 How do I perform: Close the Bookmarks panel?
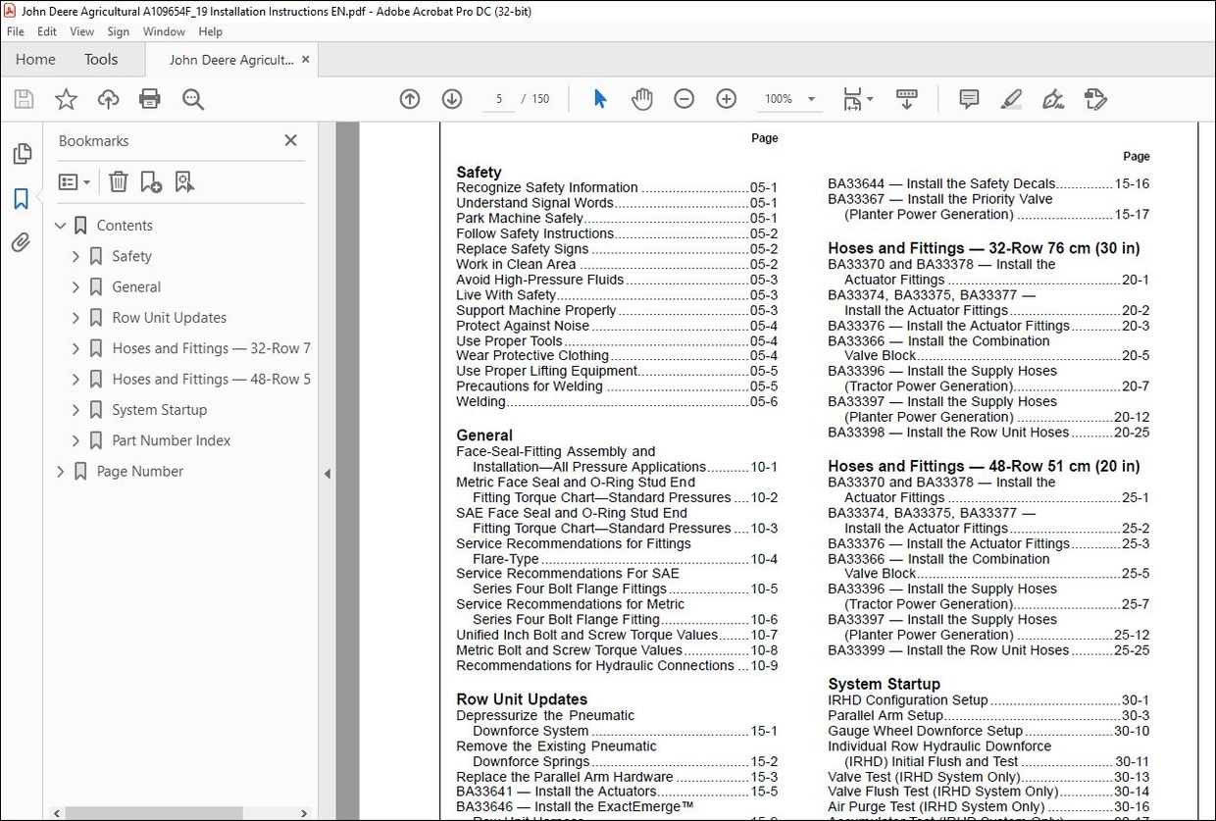tap(290, 140)
